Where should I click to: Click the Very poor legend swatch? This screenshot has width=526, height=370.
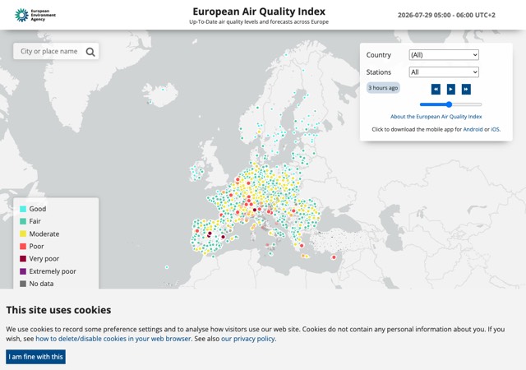pos(23,258)
